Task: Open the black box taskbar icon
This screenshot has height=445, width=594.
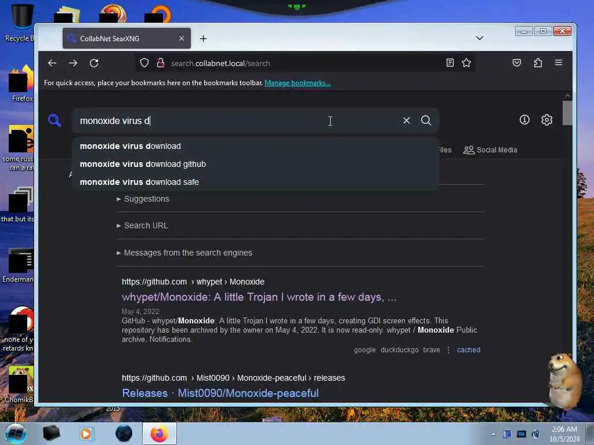Action: [x=51, y=433]
